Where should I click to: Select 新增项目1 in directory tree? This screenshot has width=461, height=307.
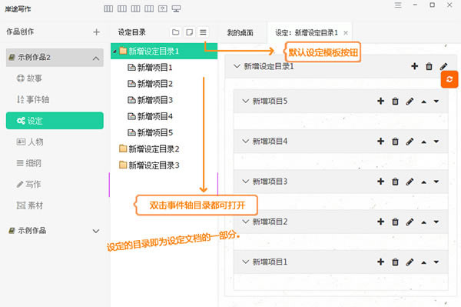[150, 68]
